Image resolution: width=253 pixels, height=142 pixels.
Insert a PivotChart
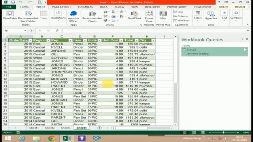coord(134,16)
